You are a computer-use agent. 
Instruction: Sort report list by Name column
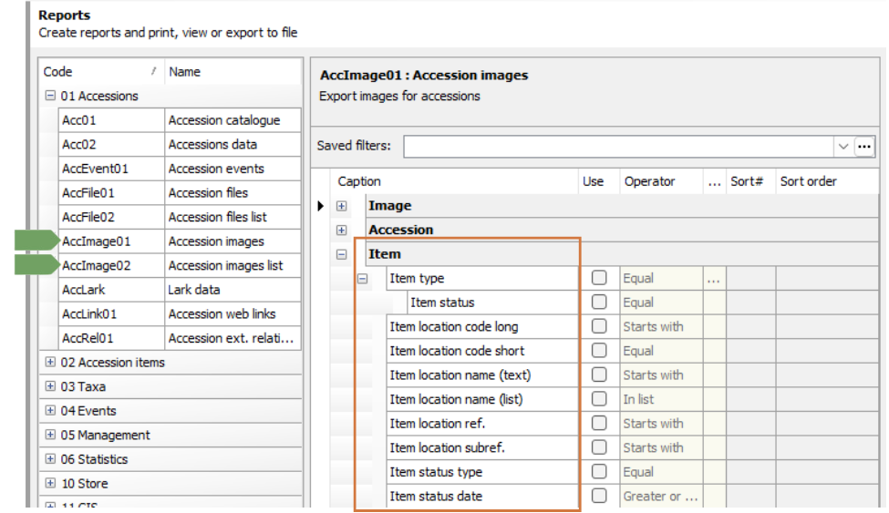coord(233,72)
